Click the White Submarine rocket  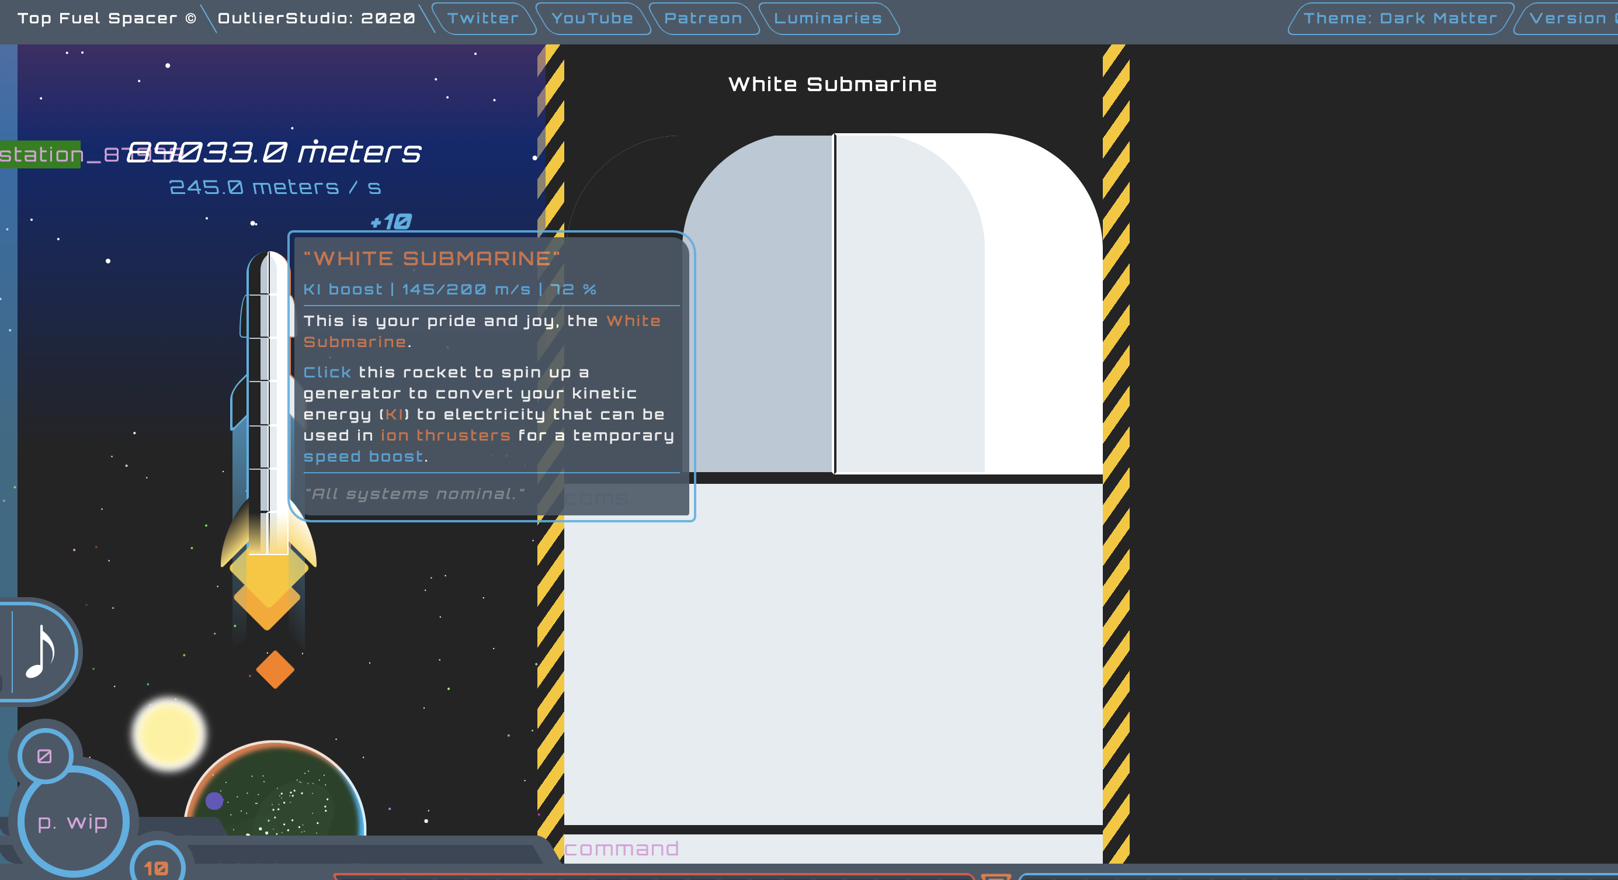[x=268, y=402]
